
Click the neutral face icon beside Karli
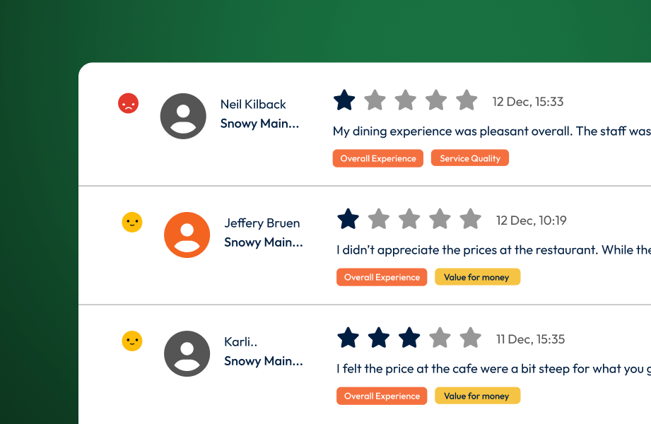click(132, 341)
